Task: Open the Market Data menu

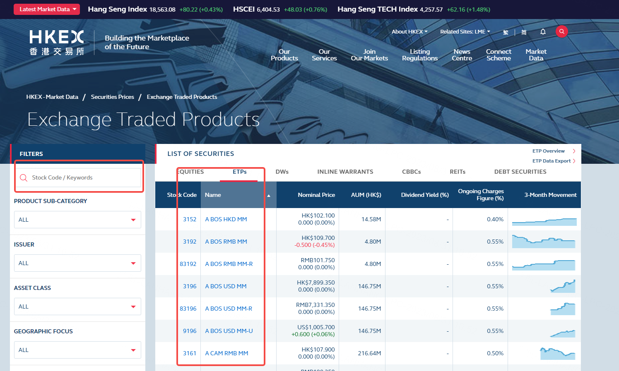Action: [536, 55]
